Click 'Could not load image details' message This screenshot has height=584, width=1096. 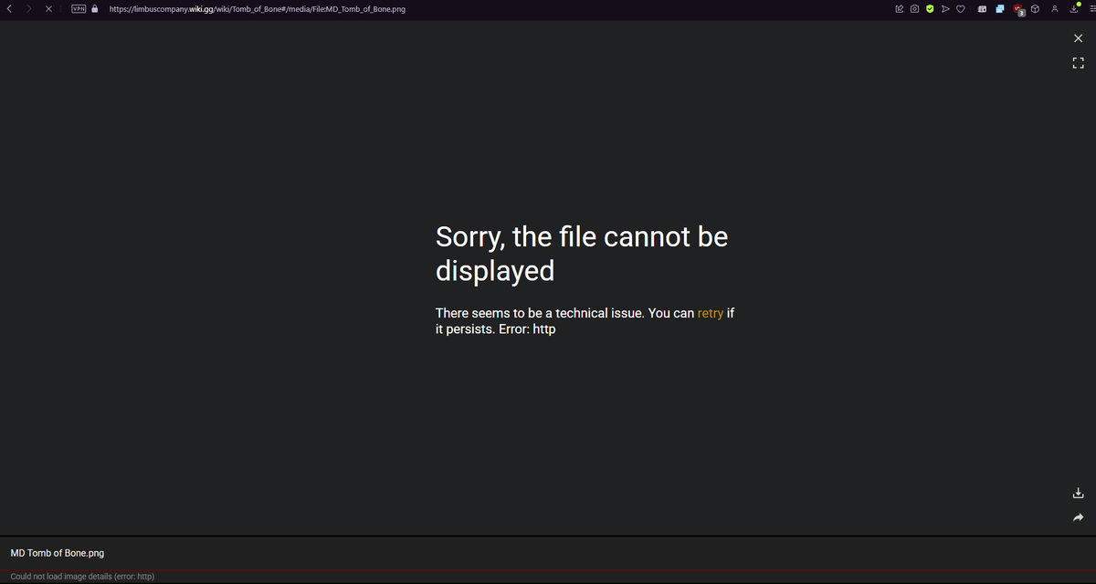point(82,577)
